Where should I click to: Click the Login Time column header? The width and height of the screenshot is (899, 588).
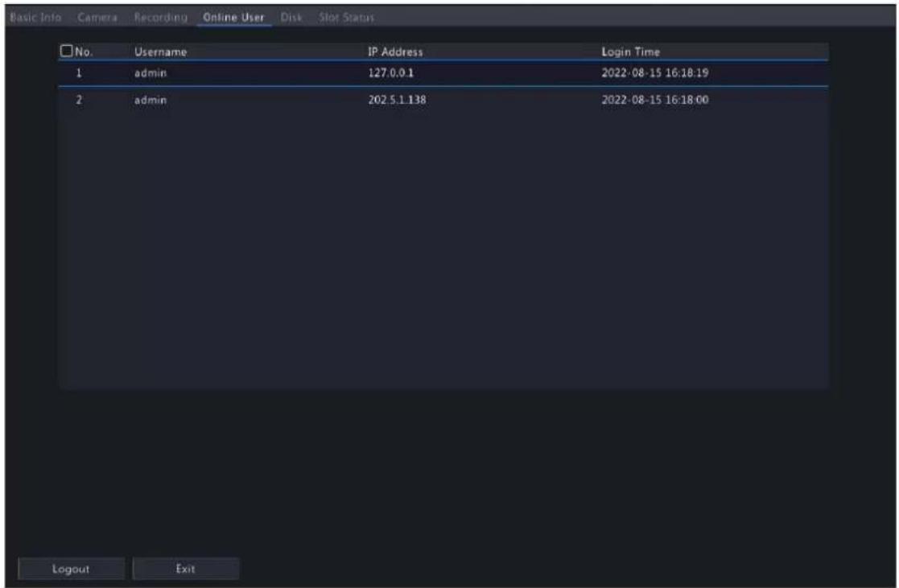(631, 51)
